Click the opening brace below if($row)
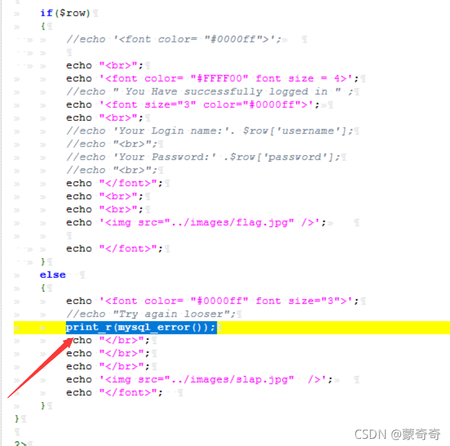The width and height of the screenshot is (450, 446). (43, 26)
